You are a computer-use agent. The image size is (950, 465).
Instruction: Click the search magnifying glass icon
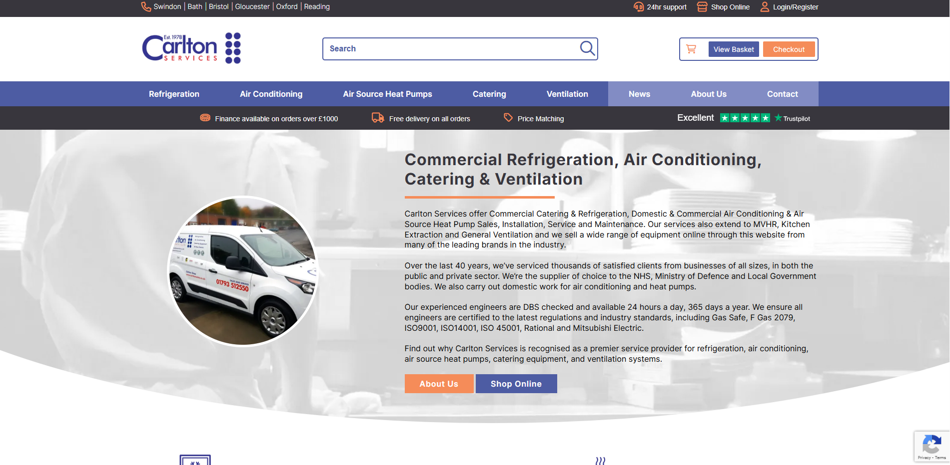[587, 48]
